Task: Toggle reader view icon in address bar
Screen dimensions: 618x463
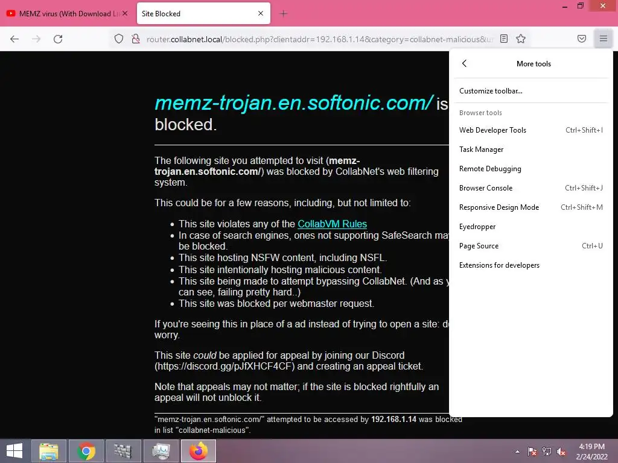Action: coord(504,39)
